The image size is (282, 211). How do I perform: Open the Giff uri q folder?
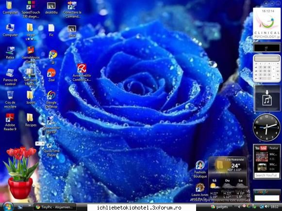click(x=31, y=77)
